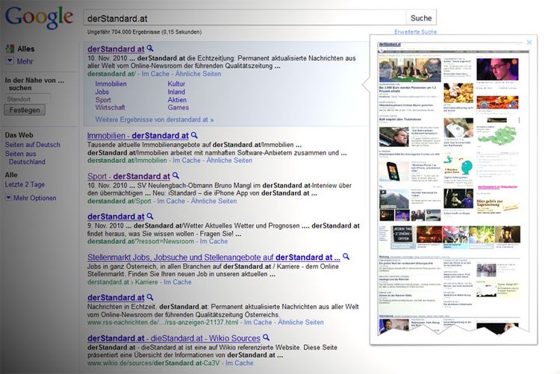
Task: Open the Inland sitelink
Action: pos(176,92)
